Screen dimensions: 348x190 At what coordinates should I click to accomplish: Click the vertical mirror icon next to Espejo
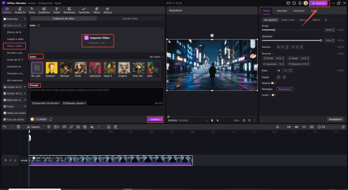[x=284, y=77]
